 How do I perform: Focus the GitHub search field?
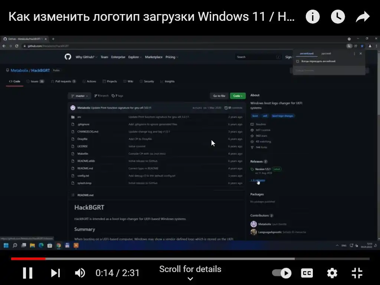[258, 57]
